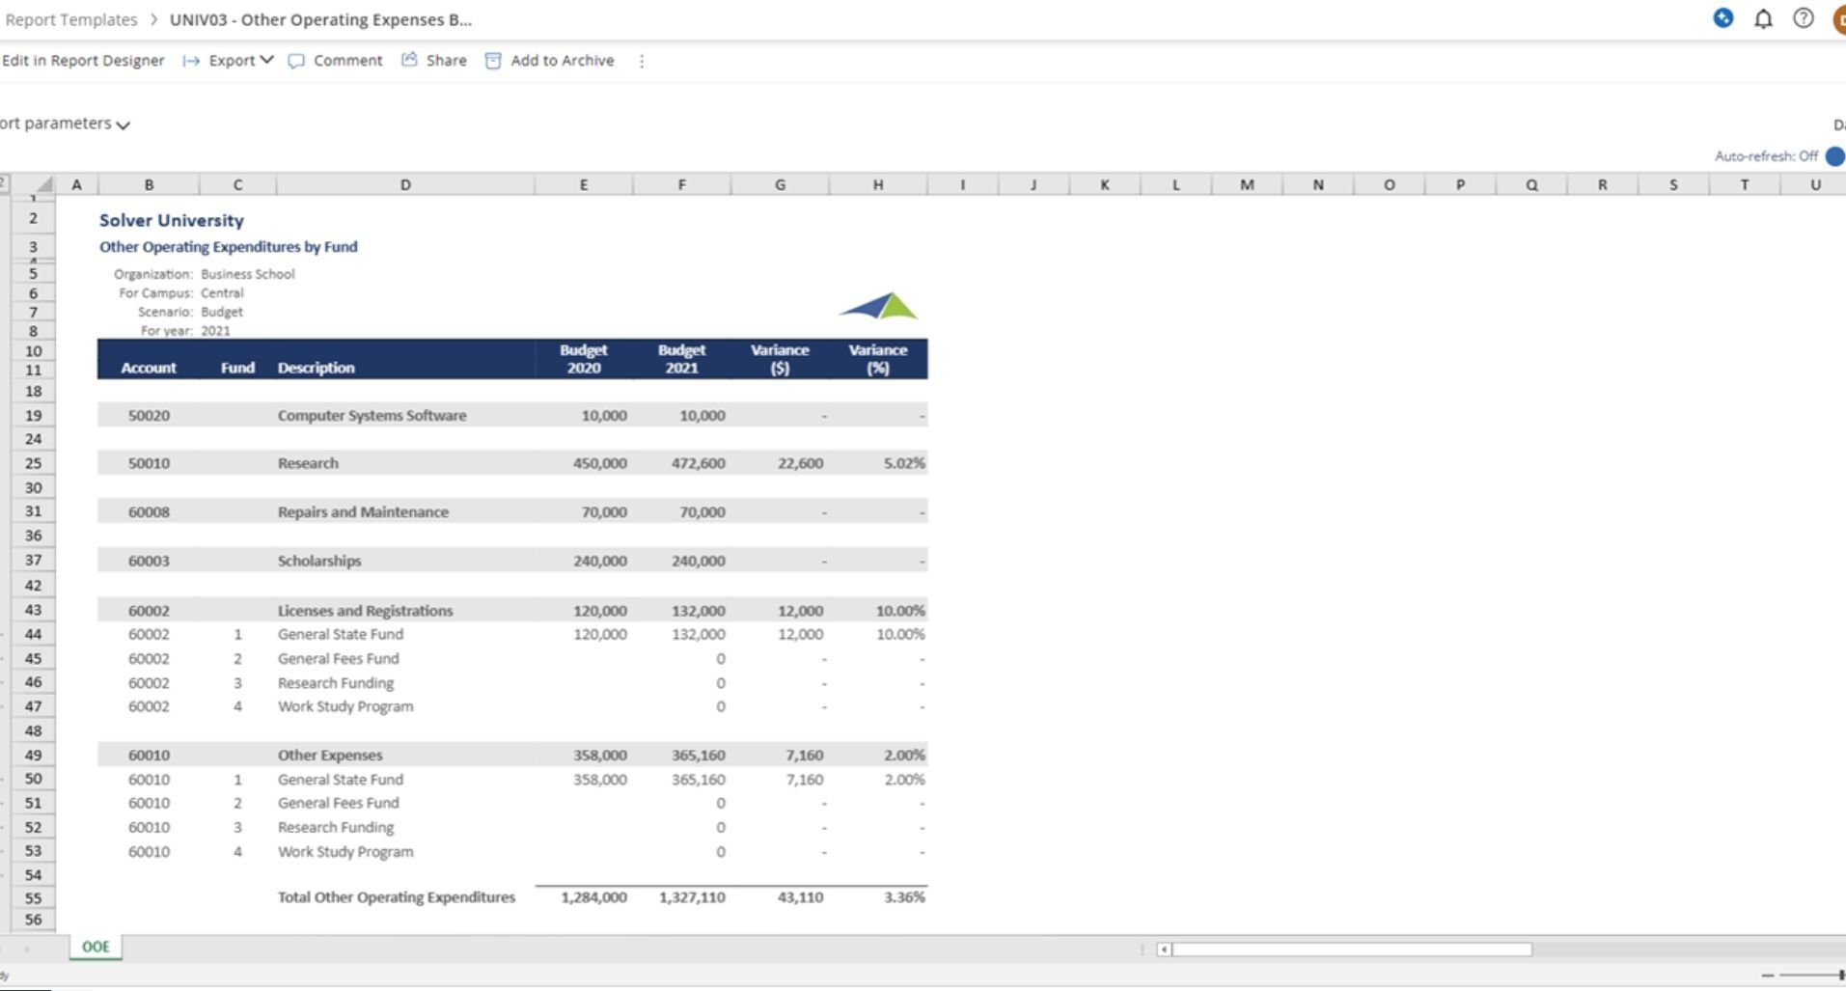This screenshot has height=991, width=1846.
Task: Click the Export arrow icon
Action: [191, 61]
